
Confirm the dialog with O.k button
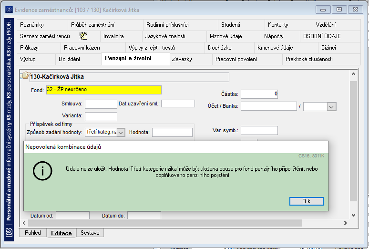pyautogui.click(x=307, y=201)
